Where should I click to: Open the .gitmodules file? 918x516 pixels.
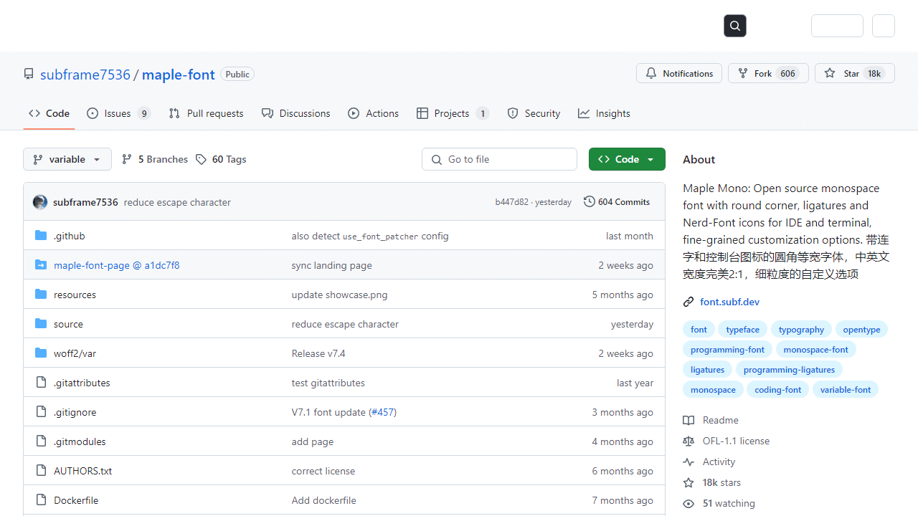coord(80,441)
